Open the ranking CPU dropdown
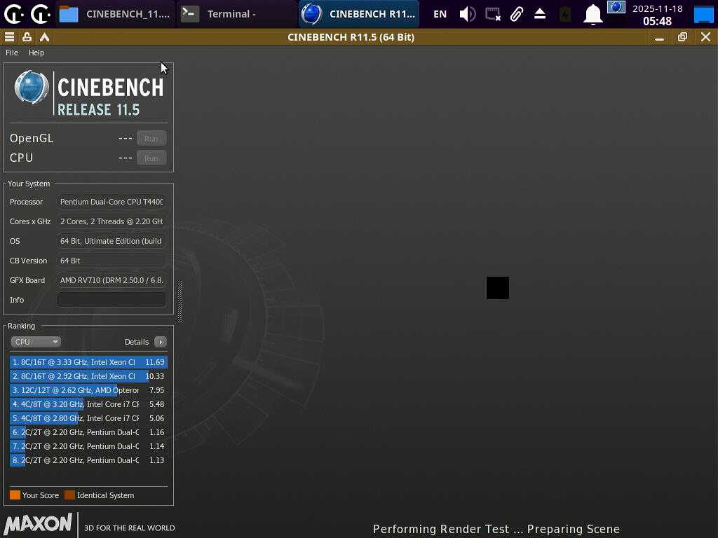This screenshot has width=718, height=538. coord(36,342)
